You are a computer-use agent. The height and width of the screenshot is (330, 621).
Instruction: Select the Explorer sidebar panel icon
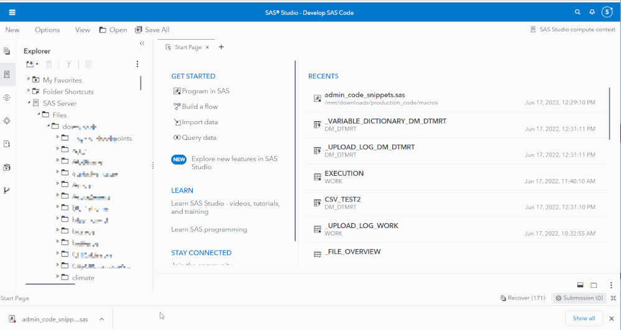pyautogui.click(x=7, y=75)
